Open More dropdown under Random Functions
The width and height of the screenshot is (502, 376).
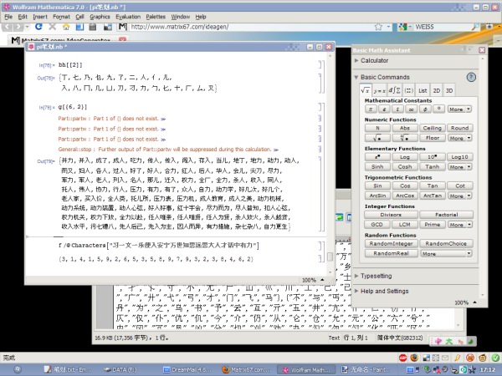(x=446, y=253)
